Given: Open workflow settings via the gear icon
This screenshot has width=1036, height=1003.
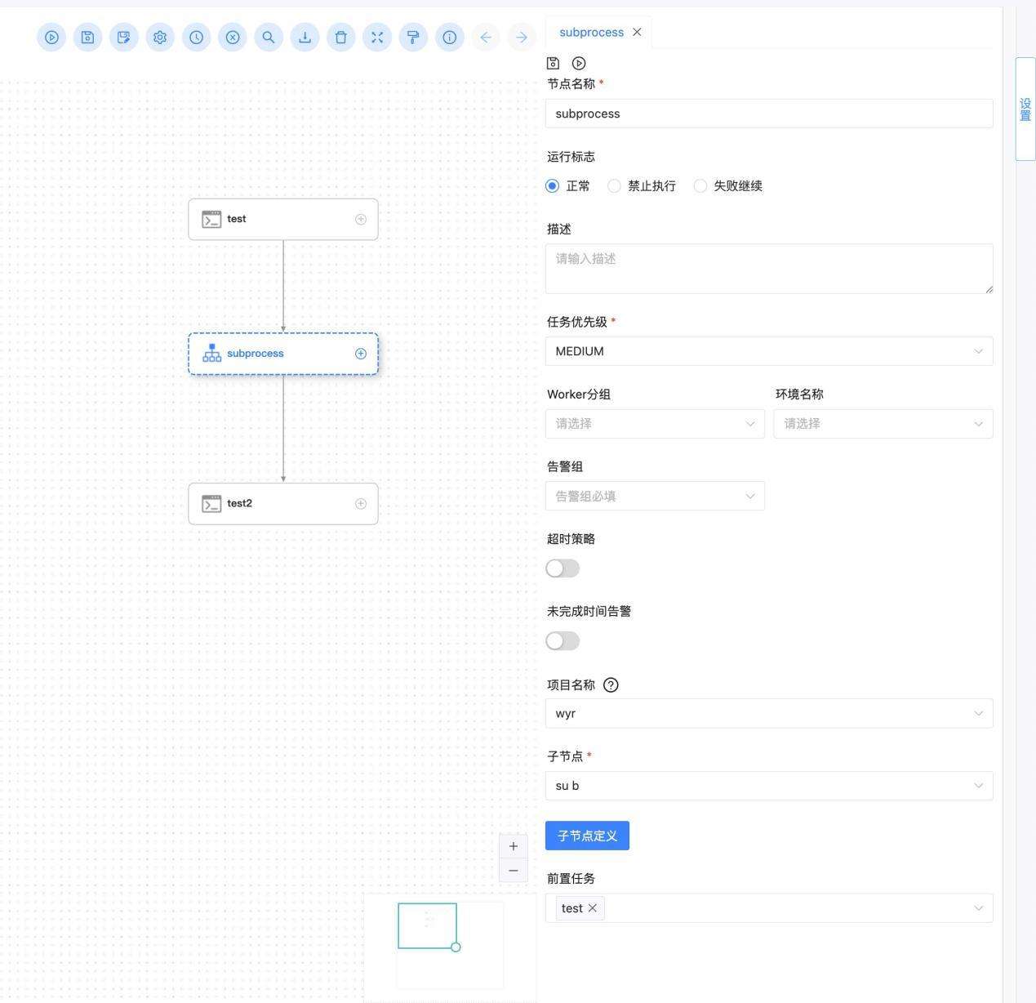Looking at the screenshot, I should [x=159, y=37].
